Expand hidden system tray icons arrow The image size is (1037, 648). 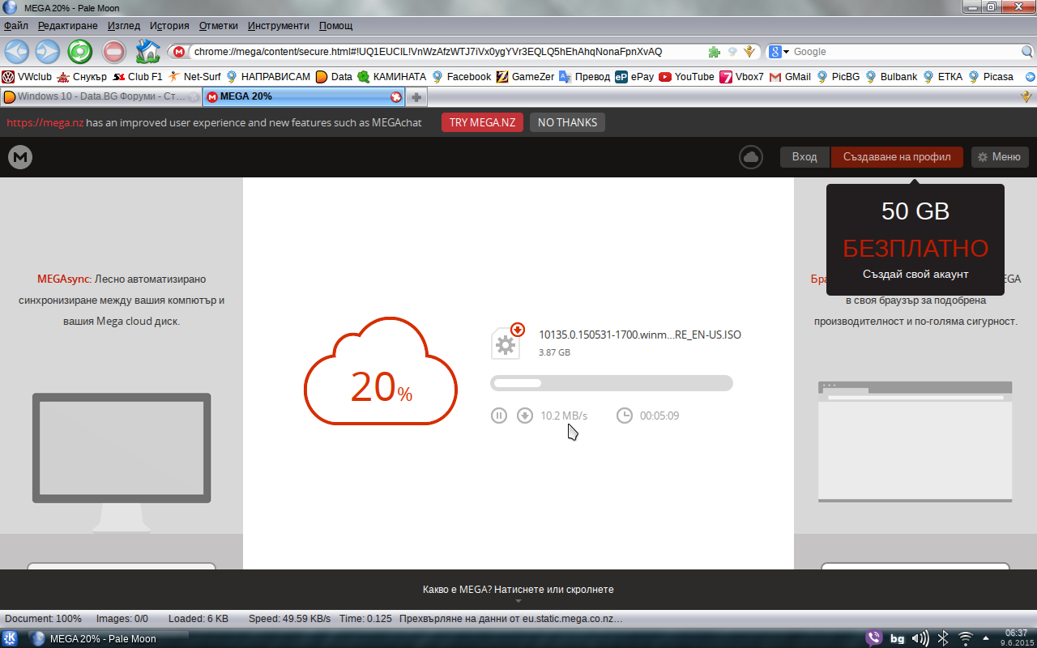pos(986,638)
